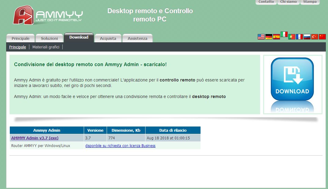Open the Assistenza tab
Image resolution: width=328 pixels, height=189 pixels.
pyautogui.click(x=138, y=38)
